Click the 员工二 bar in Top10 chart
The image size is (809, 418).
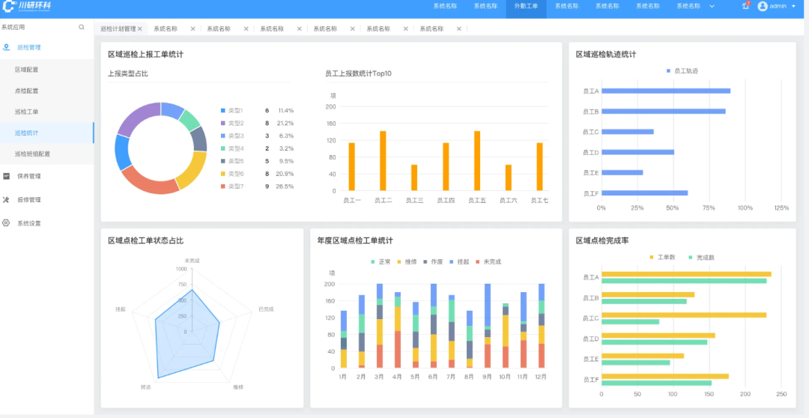point(383,160)
